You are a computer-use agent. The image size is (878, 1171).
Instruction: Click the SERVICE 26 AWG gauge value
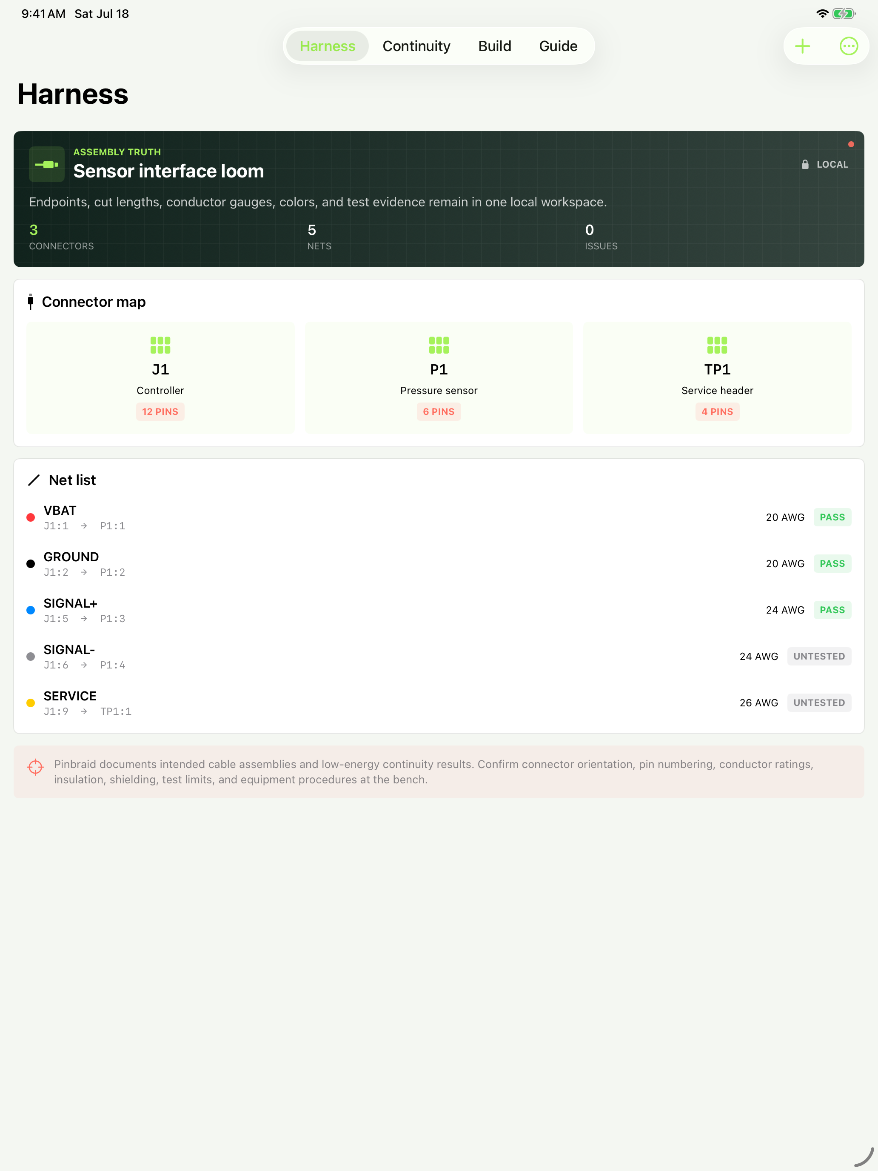point(758,703)
